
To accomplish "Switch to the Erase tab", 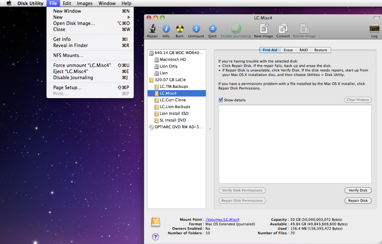I will (288, 50).
